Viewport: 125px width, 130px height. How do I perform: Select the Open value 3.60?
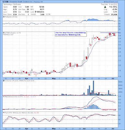15,7
